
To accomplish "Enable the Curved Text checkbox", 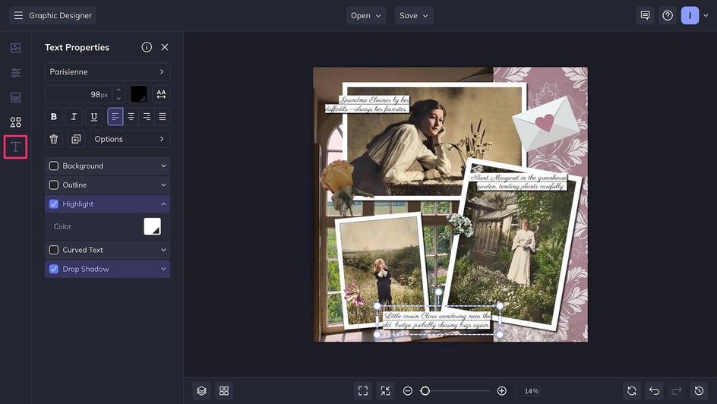I will pyautogui.click(x=54, y=250).
